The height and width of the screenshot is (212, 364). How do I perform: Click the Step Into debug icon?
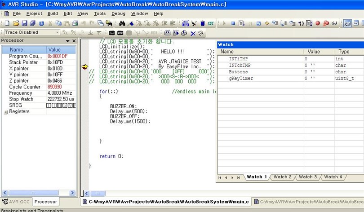(275, 23)
